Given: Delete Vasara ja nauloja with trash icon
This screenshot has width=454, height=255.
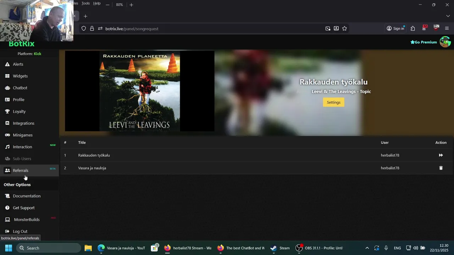Looking at the screenshot, I should coord(441,168).
